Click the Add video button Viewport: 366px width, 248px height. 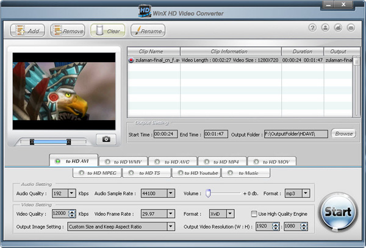(27, 30)
